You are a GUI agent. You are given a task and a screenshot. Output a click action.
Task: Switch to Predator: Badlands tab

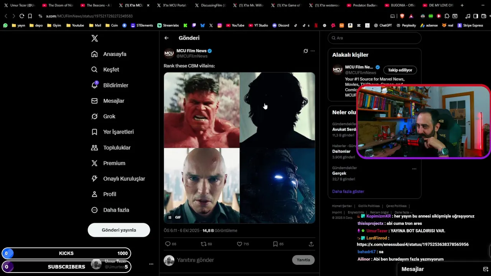click(363, 5)
